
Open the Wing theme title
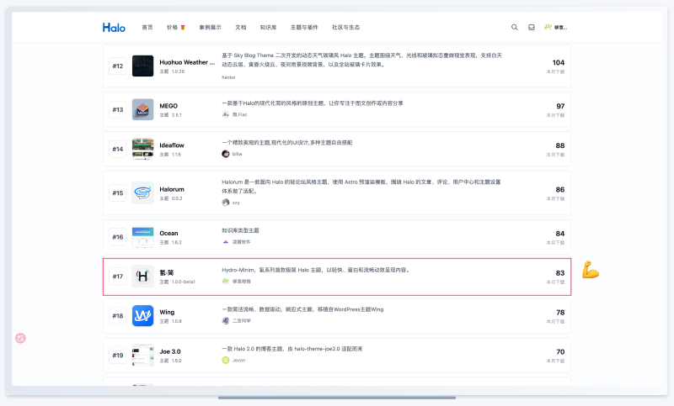[167, 312]
